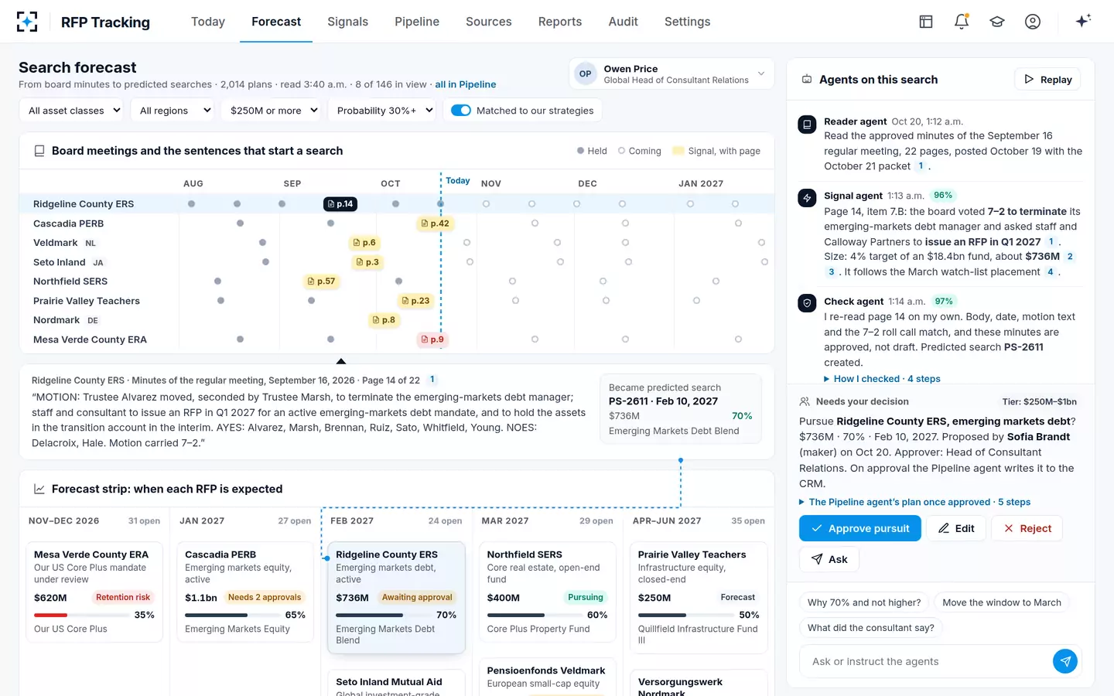Expand How I checked 4 steps
Image resolution: width=1114 pixels, height=696 pixels.
882,379
